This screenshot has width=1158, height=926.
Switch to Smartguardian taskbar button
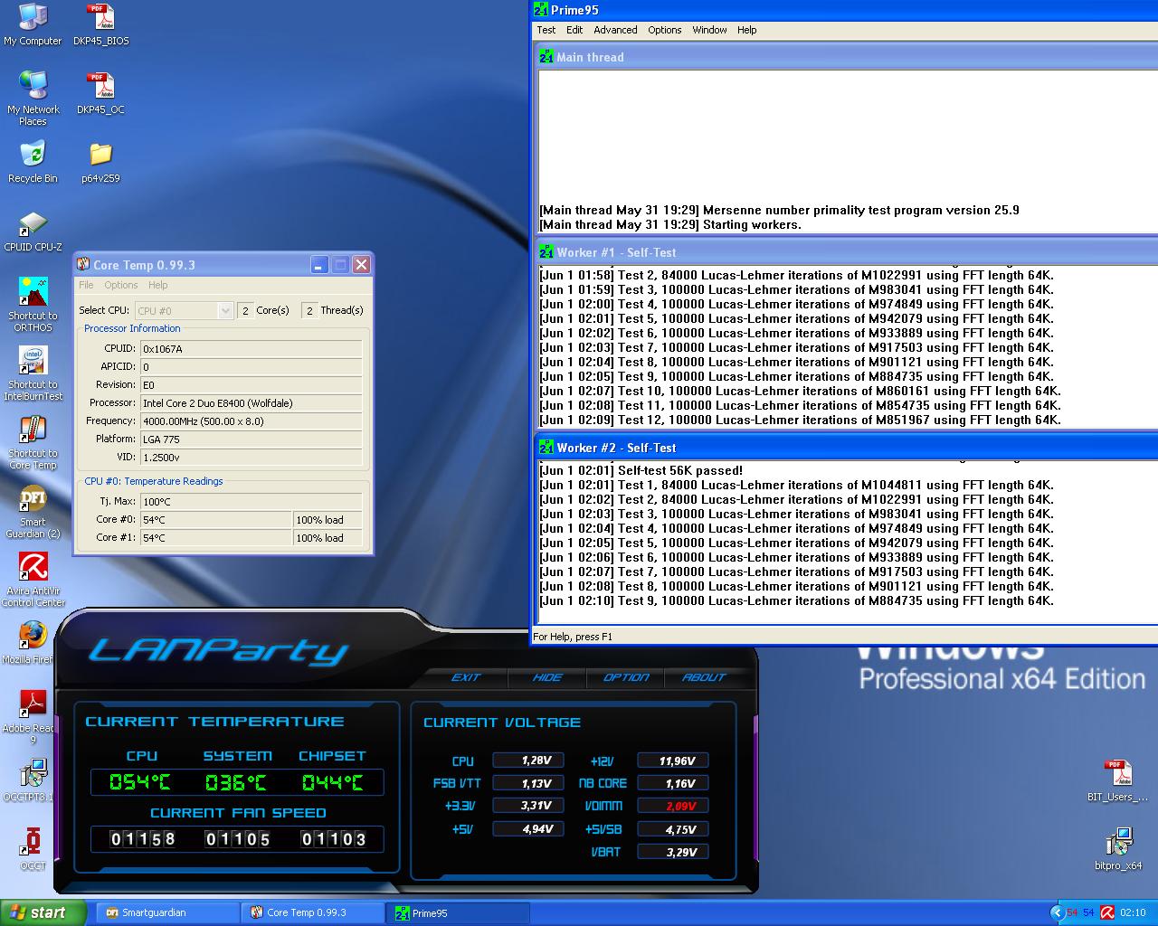coord(166,912)
